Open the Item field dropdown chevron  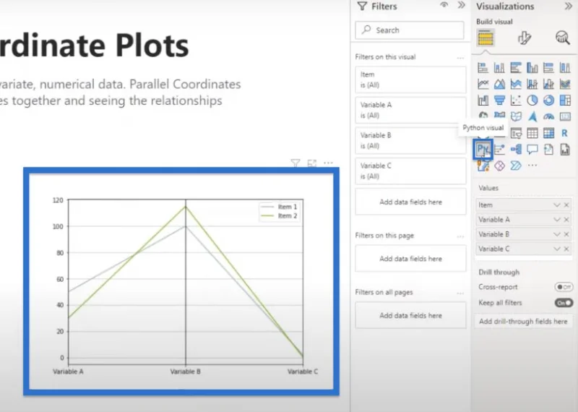point(556,205)
